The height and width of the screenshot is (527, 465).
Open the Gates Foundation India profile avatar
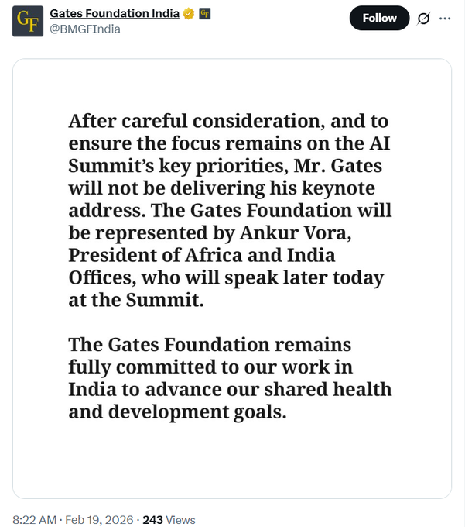click(x=28, y=21)
